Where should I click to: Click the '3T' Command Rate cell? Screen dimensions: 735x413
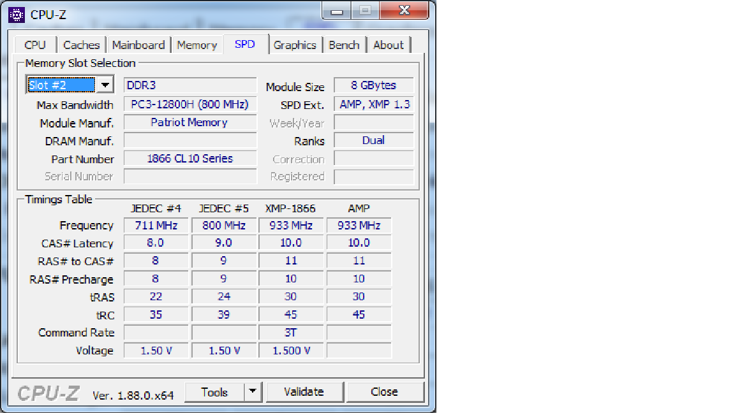(291, 333)
